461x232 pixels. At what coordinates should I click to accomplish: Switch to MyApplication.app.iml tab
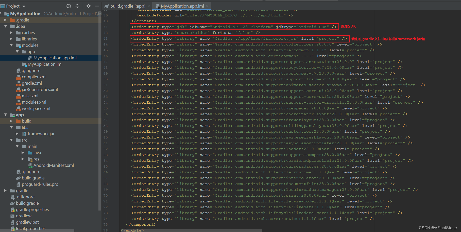182,6
